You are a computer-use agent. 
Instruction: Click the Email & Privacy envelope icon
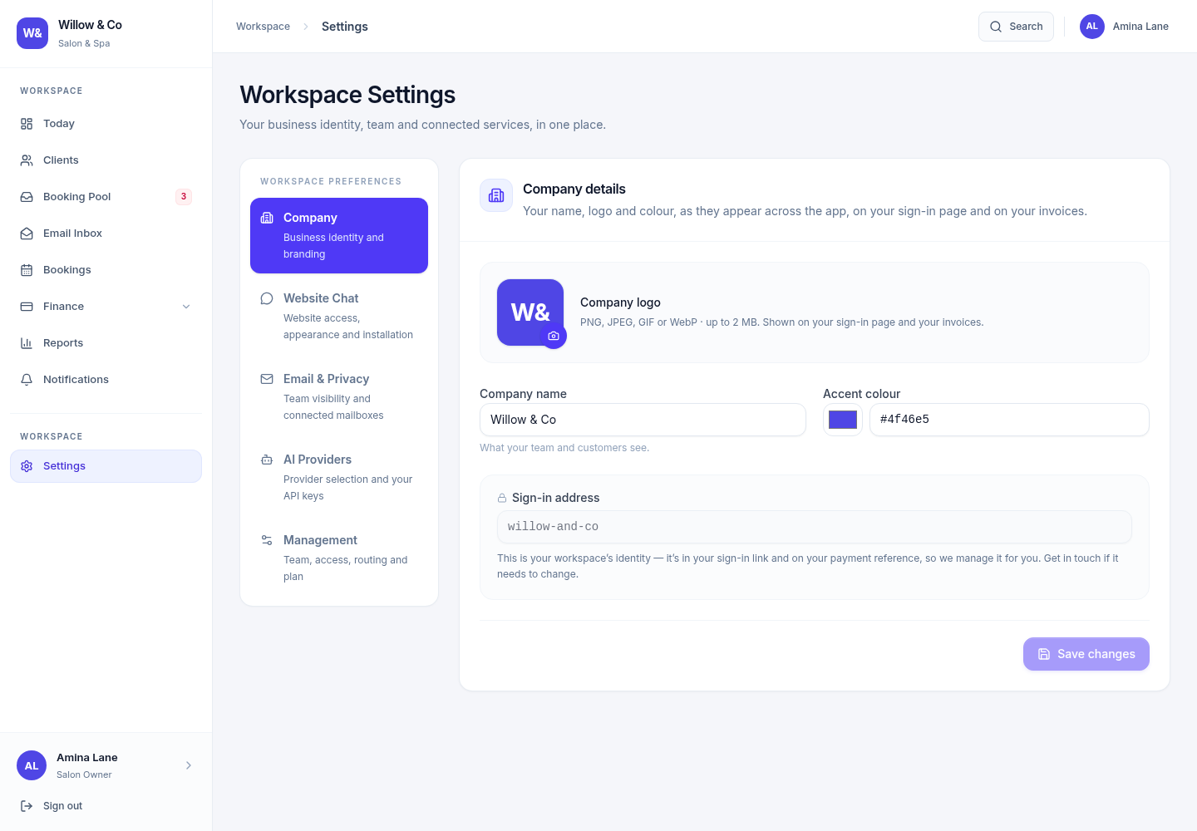coord(267,379)
